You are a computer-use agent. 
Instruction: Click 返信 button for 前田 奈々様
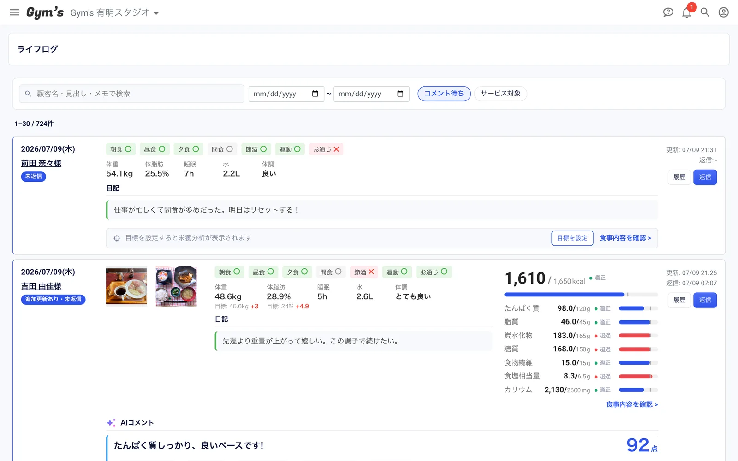point(705,177)
